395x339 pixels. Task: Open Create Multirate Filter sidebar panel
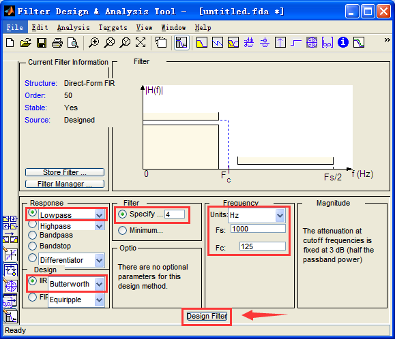[x=10, y=223]
